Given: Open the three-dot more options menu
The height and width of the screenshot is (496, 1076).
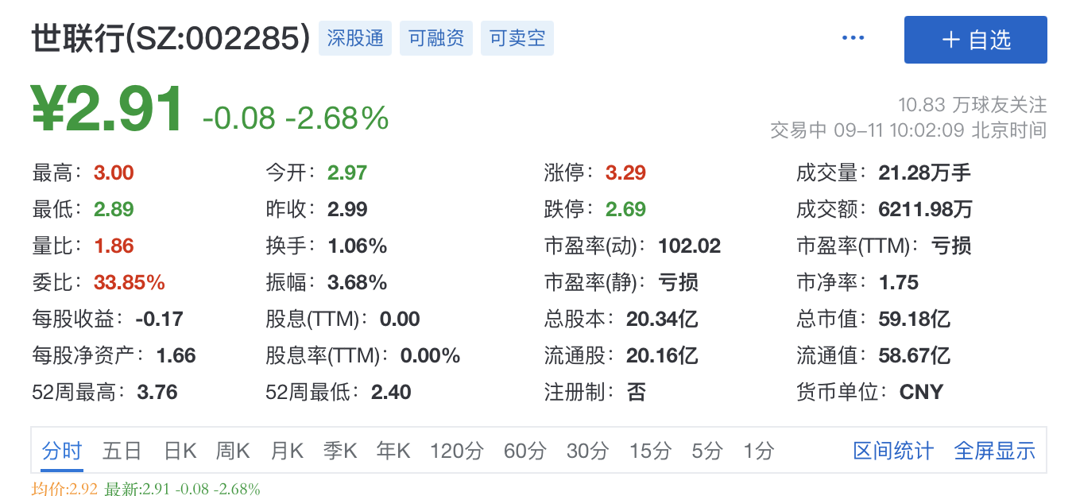Looking at the screenshot, I should (853, 38).
